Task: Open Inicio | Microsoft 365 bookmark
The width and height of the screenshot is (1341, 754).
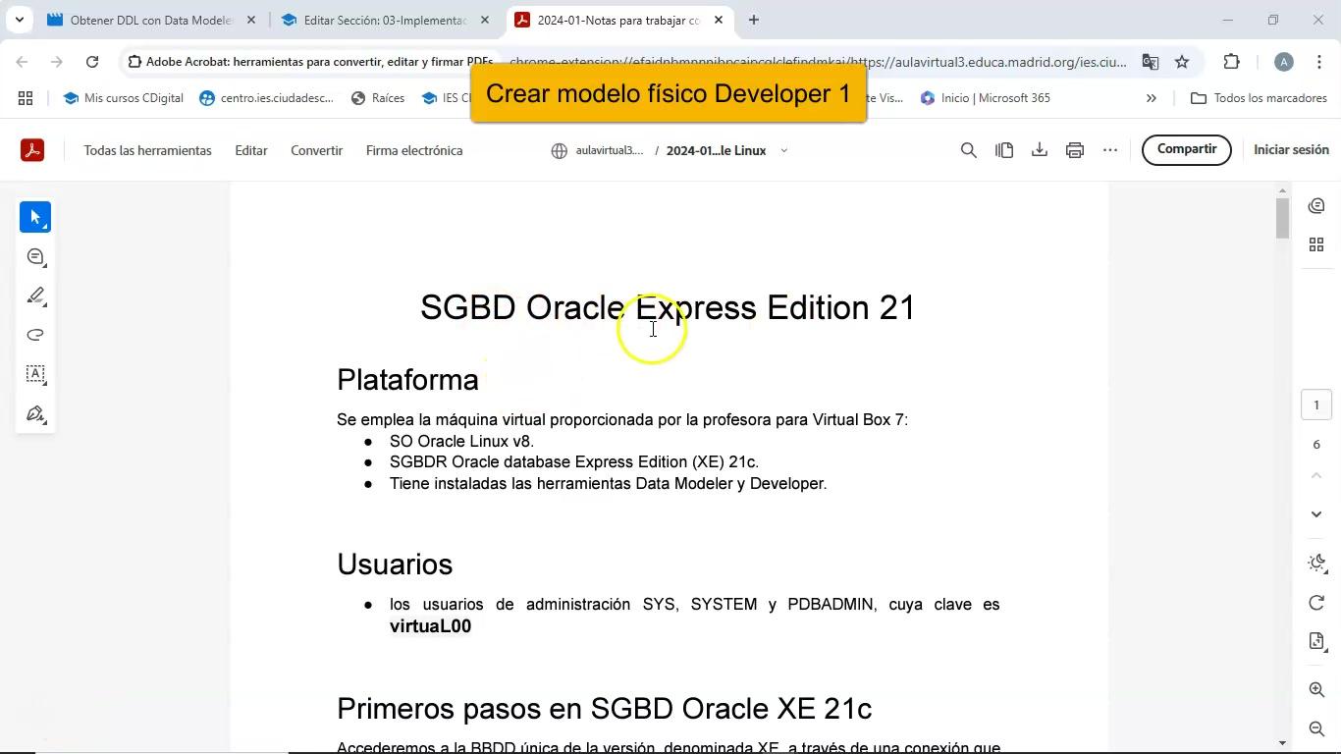Action: (985, 98)
